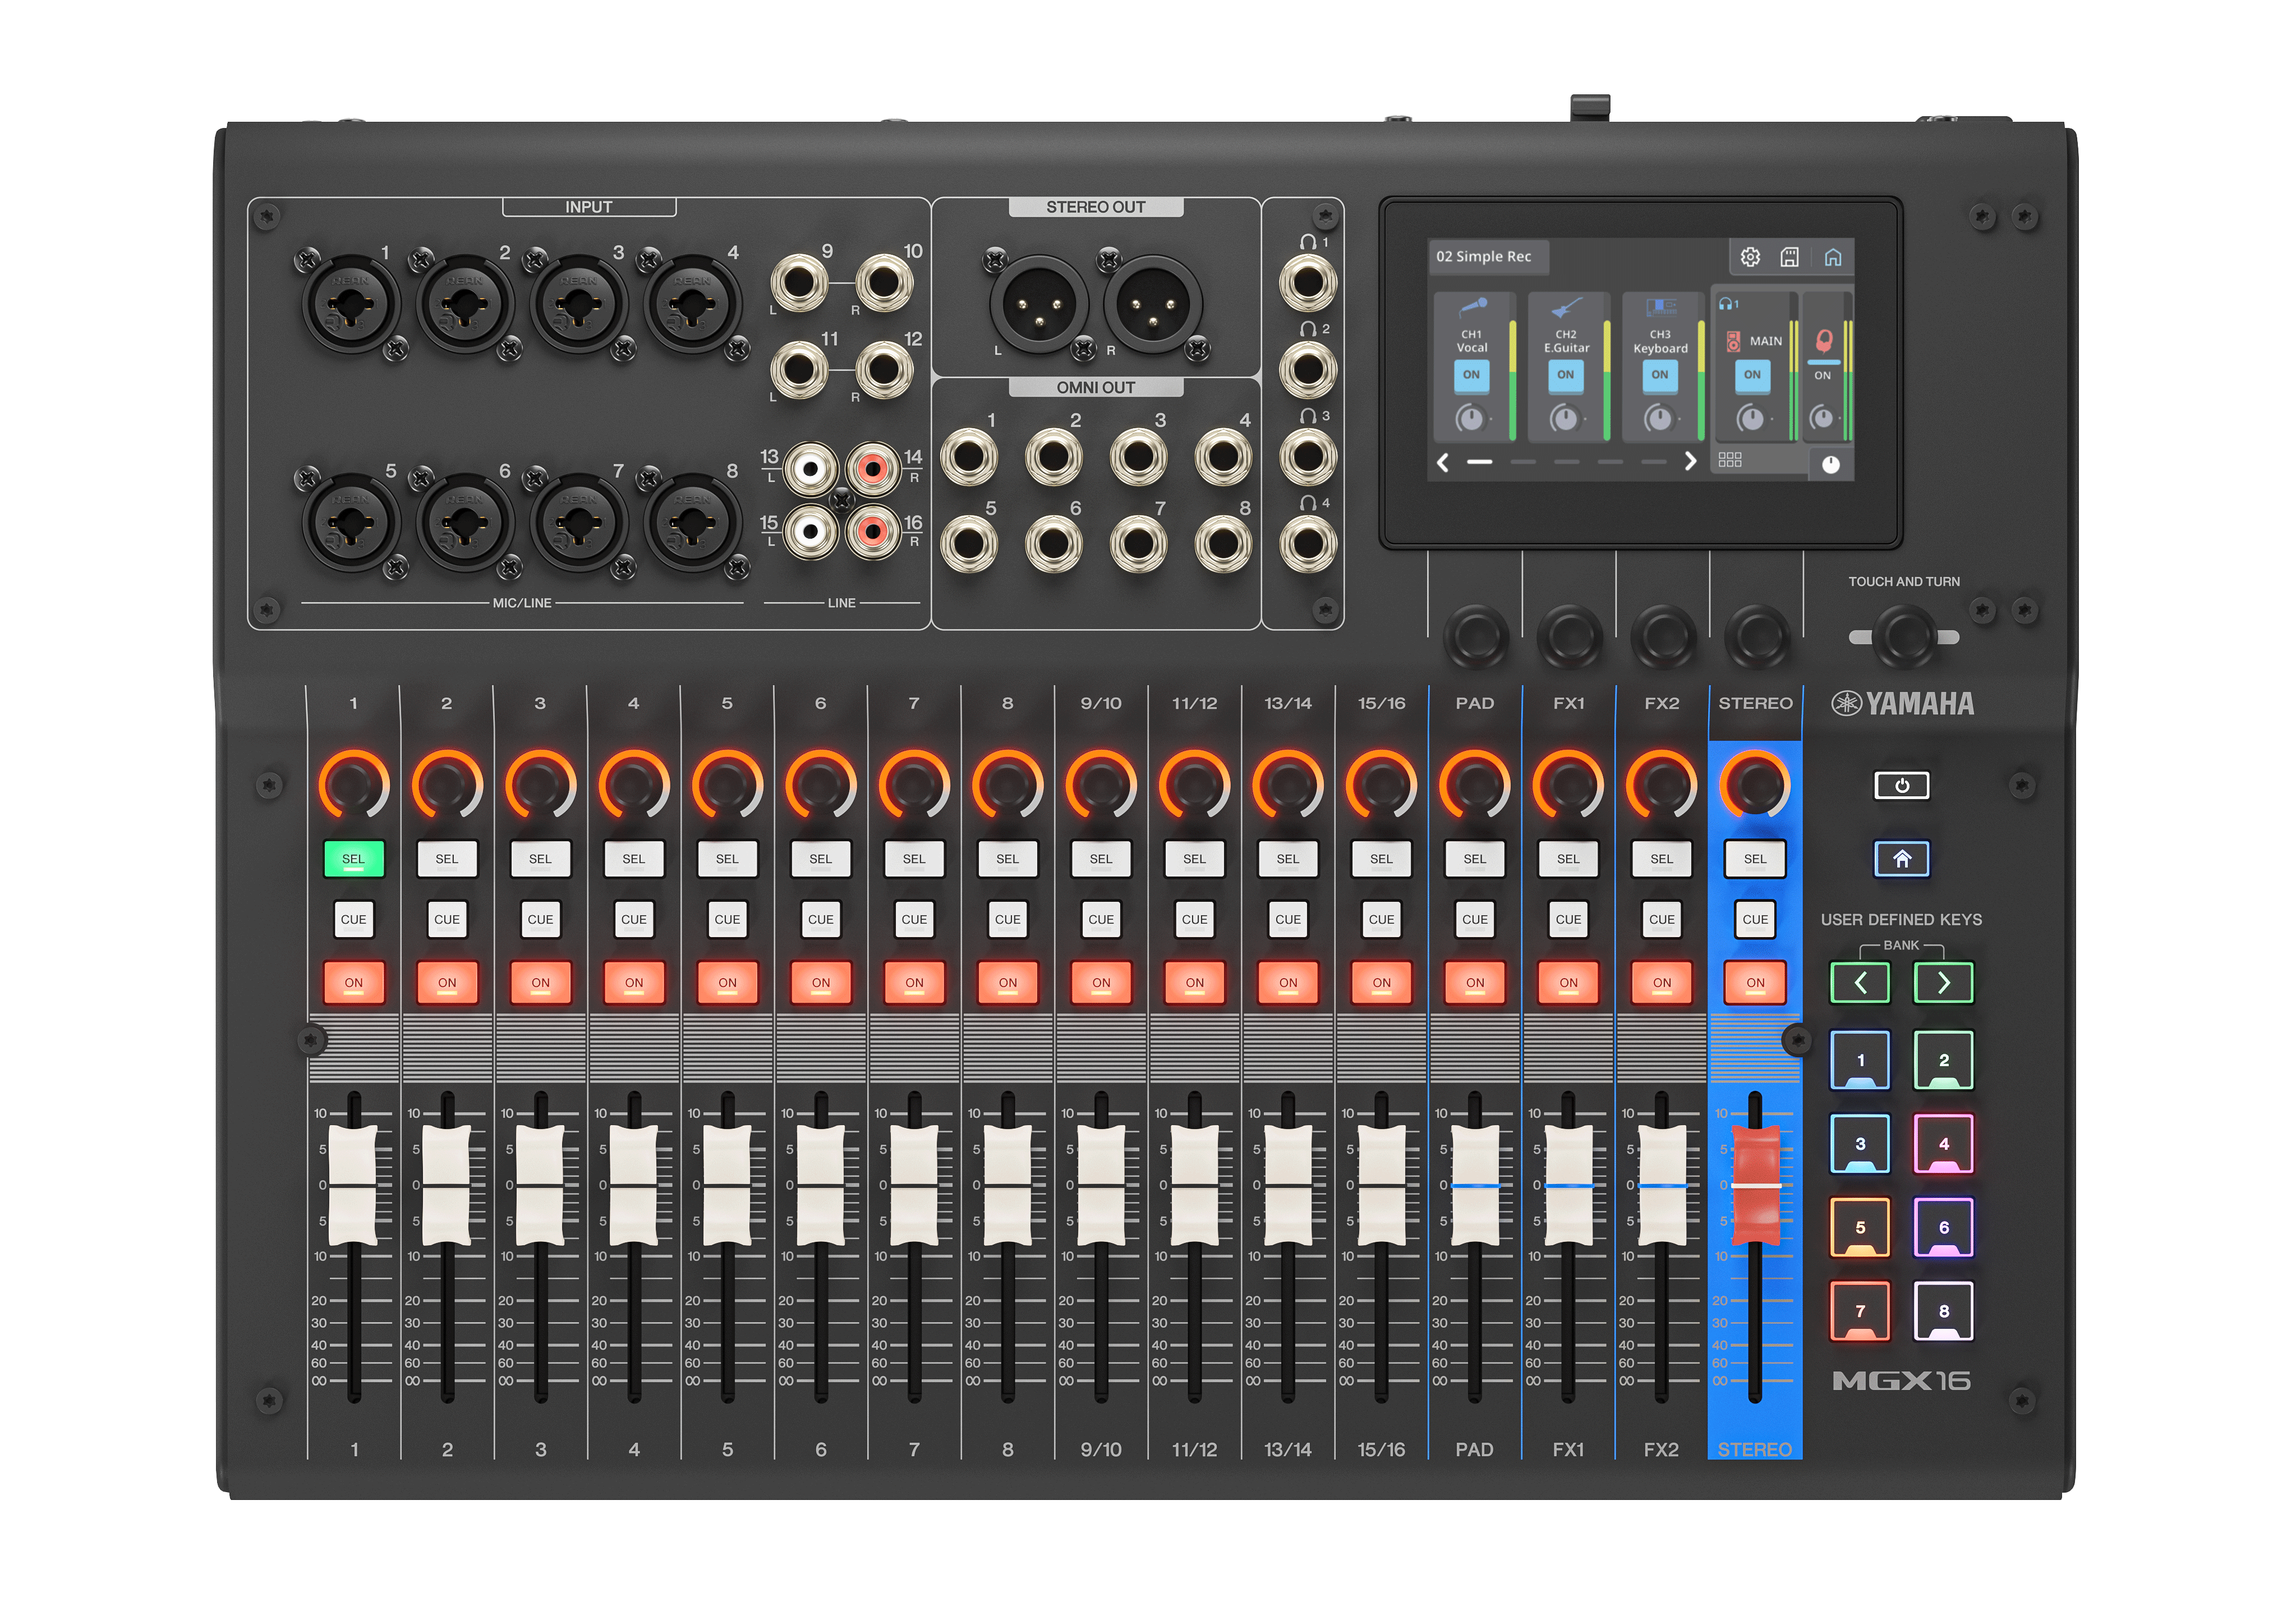
Task: Tap the 02 Simple Rec scene title
Action: tap(1484, 257)
